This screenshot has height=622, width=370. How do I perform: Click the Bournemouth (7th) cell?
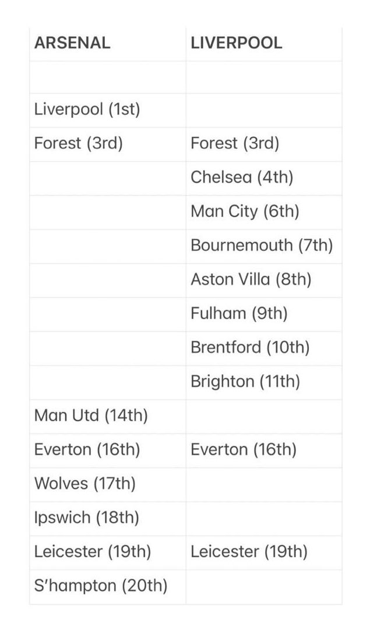click(x=261, y=246)
